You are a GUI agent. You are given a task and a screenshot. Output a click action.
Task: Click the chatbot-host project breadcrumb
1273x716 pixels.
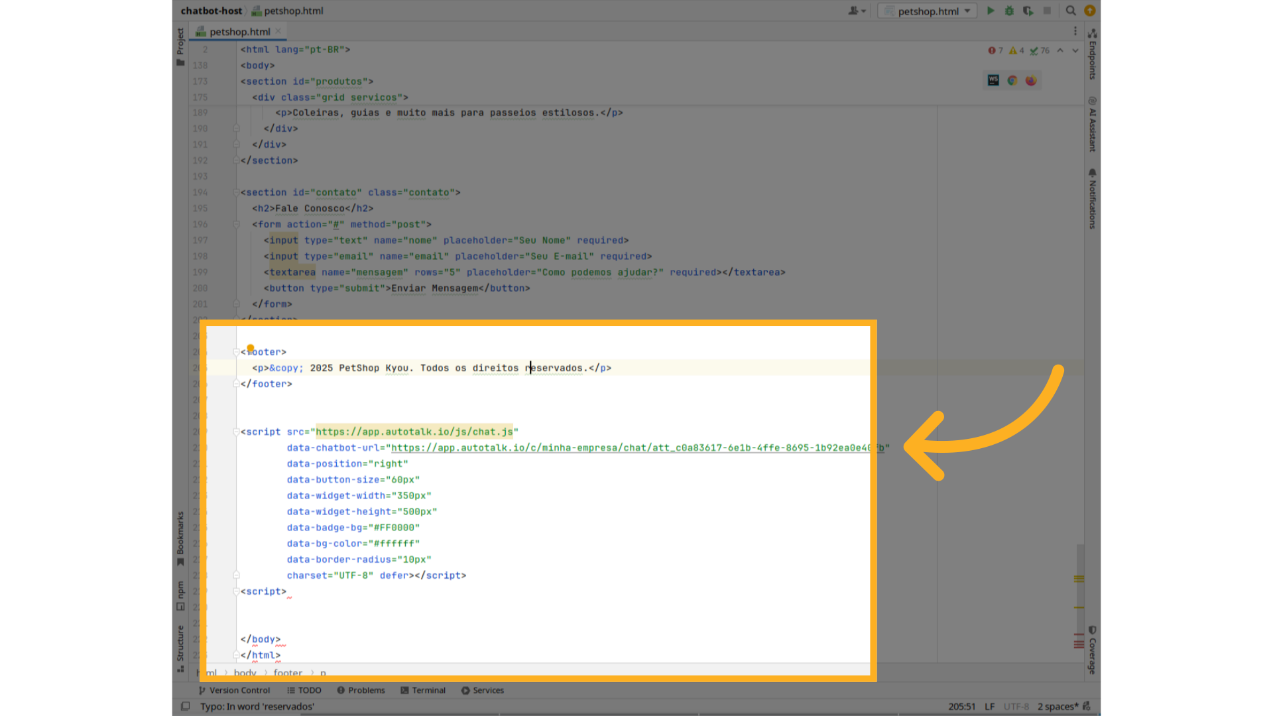coord(211,11)
